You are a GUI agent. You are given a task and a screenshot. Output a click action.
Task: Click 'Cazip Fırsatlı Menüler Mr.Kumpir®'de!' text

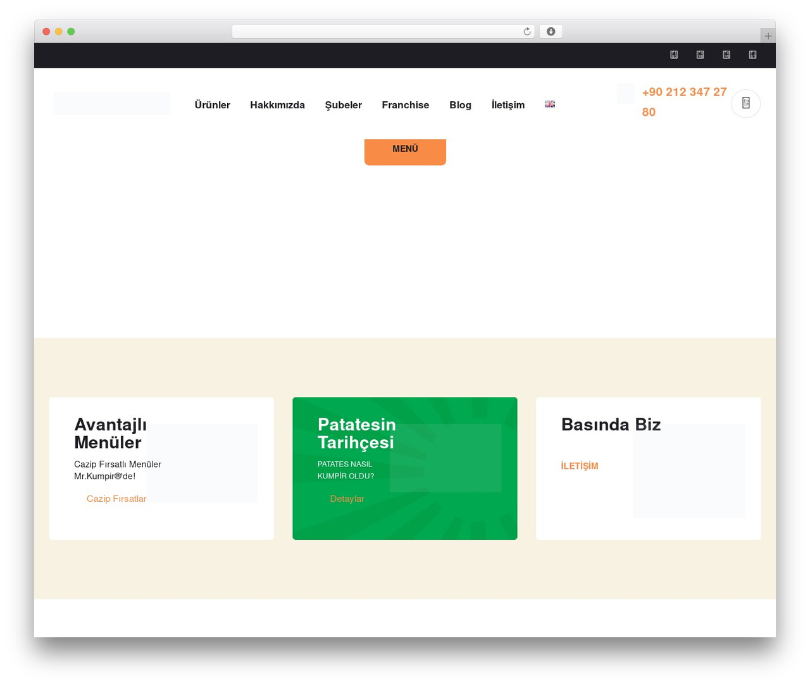118,470
